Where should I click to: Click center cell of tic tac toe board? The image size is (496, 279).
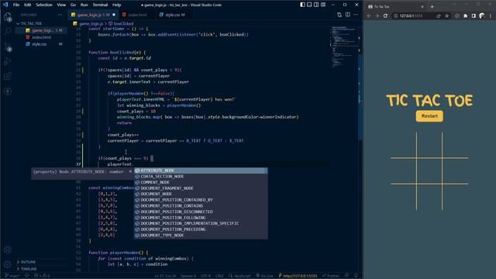pos(429,170)
